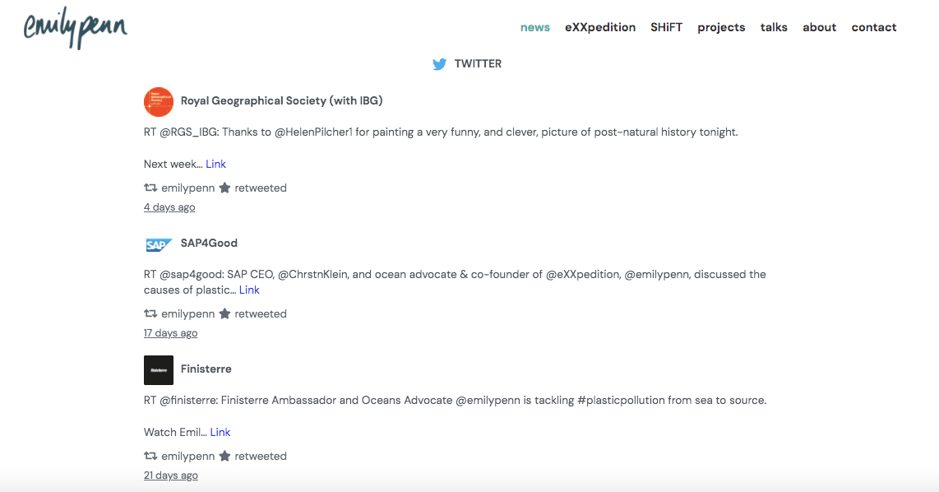Click the Twitter bird icon above the feed
Image resolution: width=939 pixels, height=492 pixels.
[440, 63]
